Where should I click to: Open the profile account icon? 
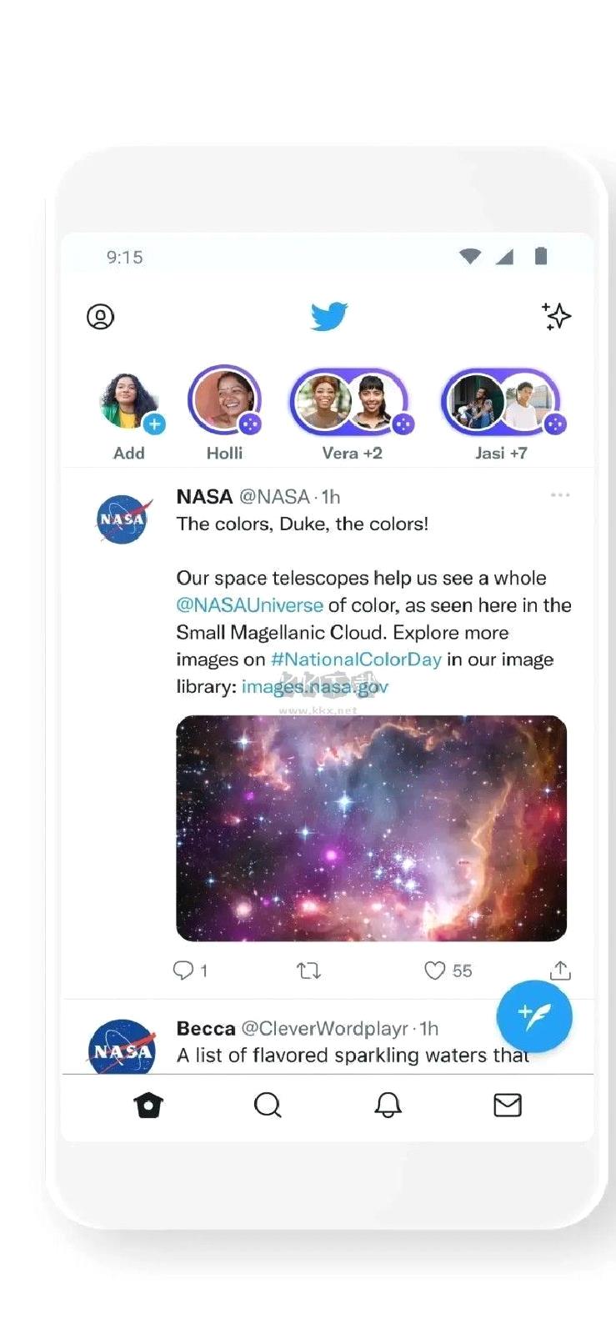click(x=100, y=317)
